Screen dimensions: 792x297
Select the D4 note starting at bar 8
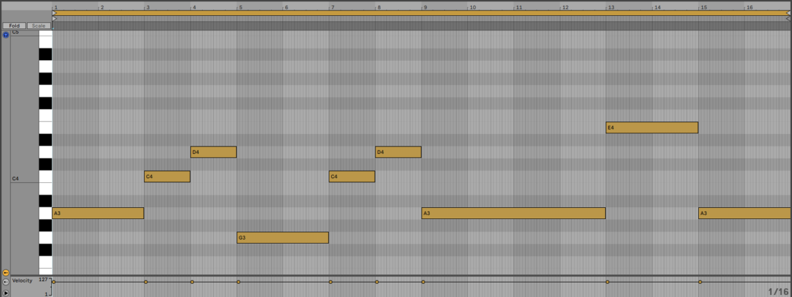click(x=398, y=152)
